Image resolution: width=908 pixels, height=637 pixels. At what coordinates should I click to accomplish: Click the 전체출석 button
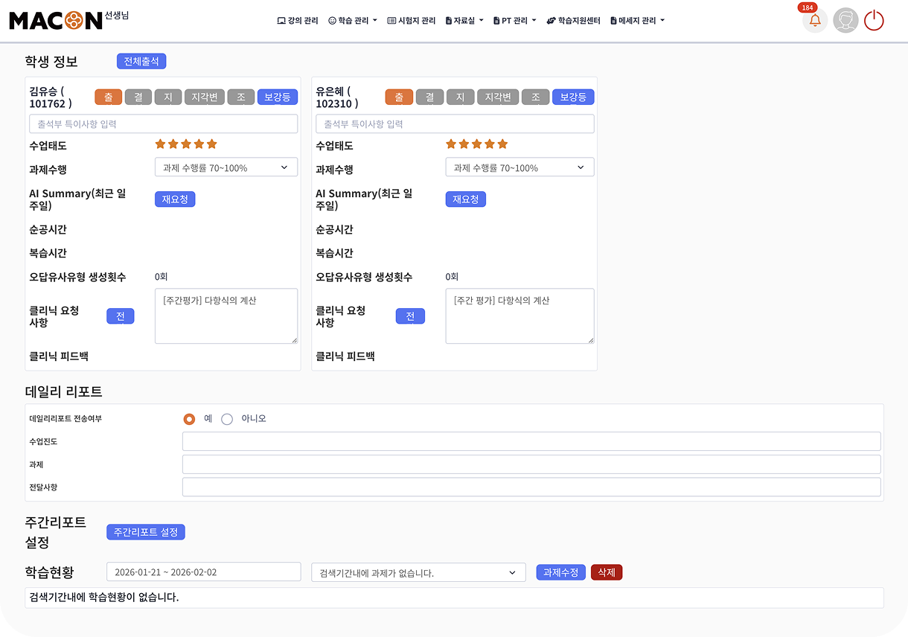[141, 61]
